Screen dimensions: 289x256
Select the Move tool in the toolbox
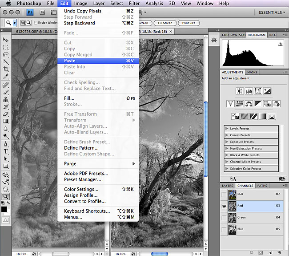tap(6, 39)
